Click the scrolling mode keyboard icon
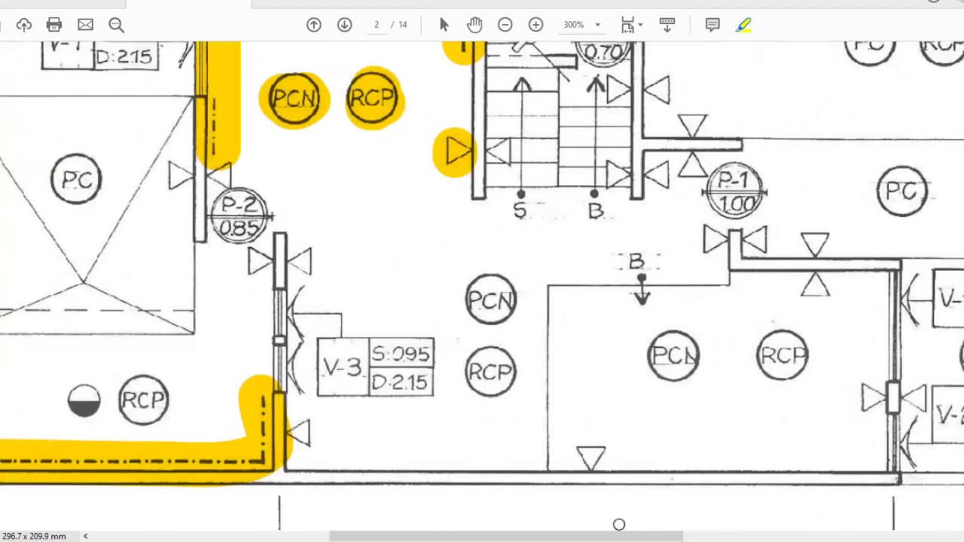 [x=667, y=25]
